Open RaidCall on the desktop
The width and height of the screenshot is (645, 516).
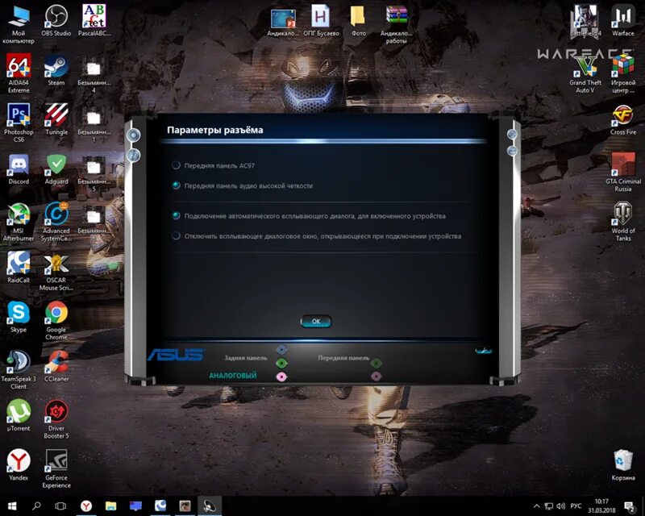tap(19, 268)
